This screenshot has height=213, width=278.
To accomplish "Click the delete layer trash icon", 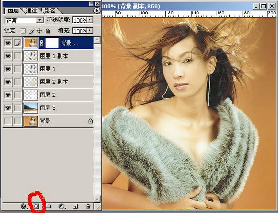I will (88, 206).
